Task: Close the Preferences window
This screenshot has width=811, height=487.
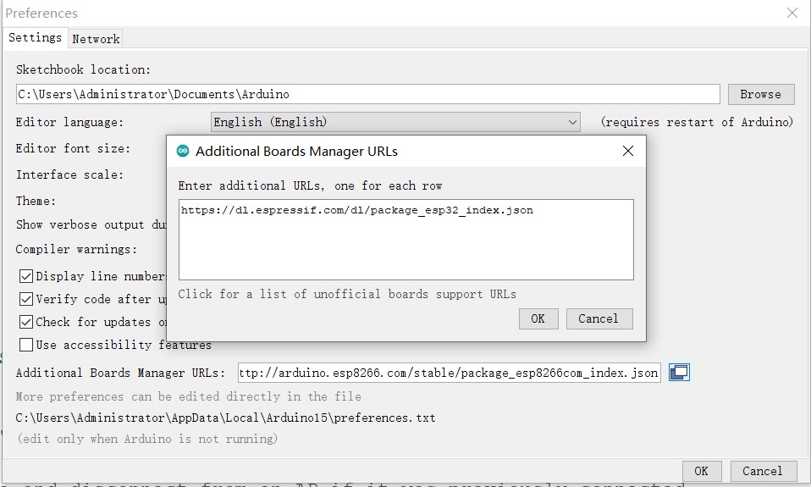Action: [792, 13]
